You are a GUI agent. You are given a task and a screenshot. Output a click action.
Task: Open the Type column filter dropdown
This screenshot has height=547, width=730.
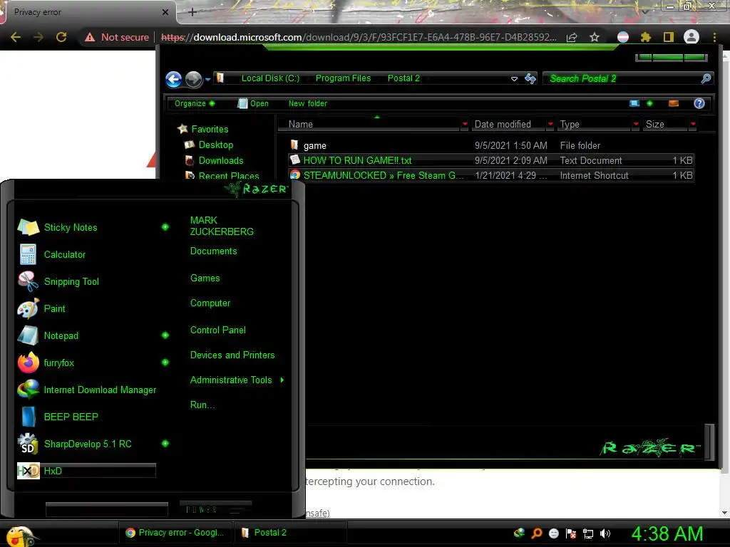(x=636, y=124)
